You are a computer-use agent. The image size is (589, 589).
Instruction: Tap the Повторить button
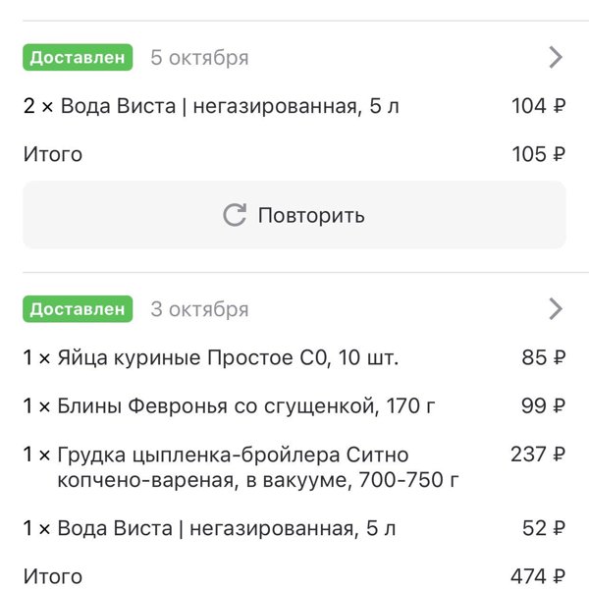[294, 215]
